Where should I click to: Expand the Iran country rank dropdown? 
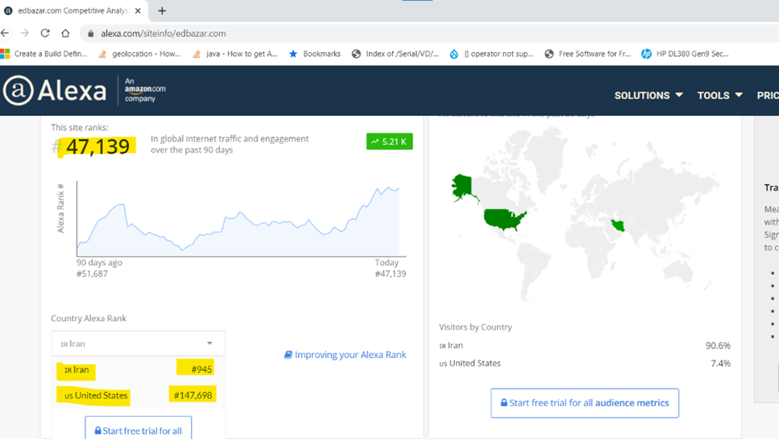(x=138, y=343)
